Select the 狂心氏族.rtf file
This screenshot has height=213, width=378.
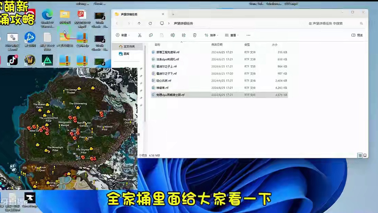pyautogui.click(x=164, y=81)
